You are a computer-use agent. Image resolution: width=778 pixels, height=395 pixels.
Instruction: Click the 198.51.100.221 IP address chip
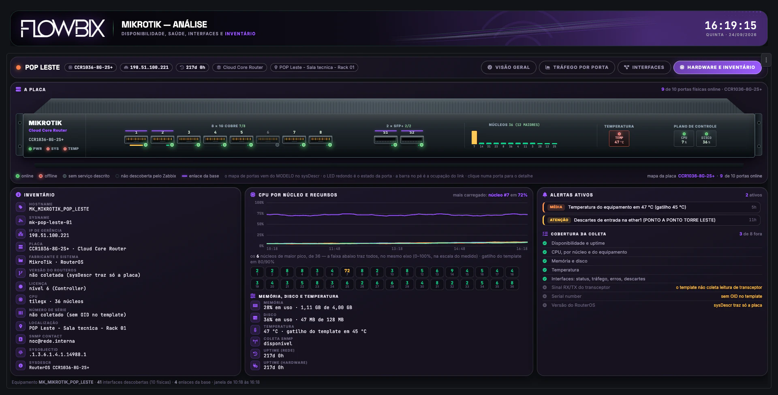tap(146, 67)
